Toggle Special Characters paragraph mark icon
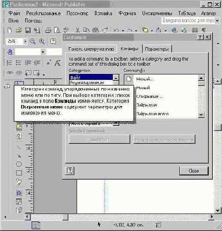Image resolution: width=222 pixels, height=231 pixels. coord(204,30)
